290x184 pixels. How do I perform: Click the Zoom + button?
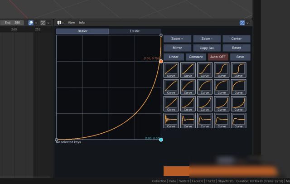[x=177, y=39]
